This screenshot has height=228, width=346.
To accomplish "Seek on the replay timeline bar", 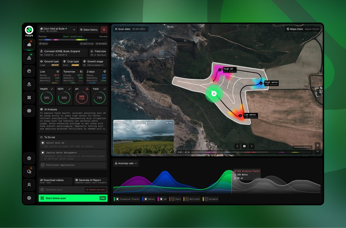I will 251,152.
